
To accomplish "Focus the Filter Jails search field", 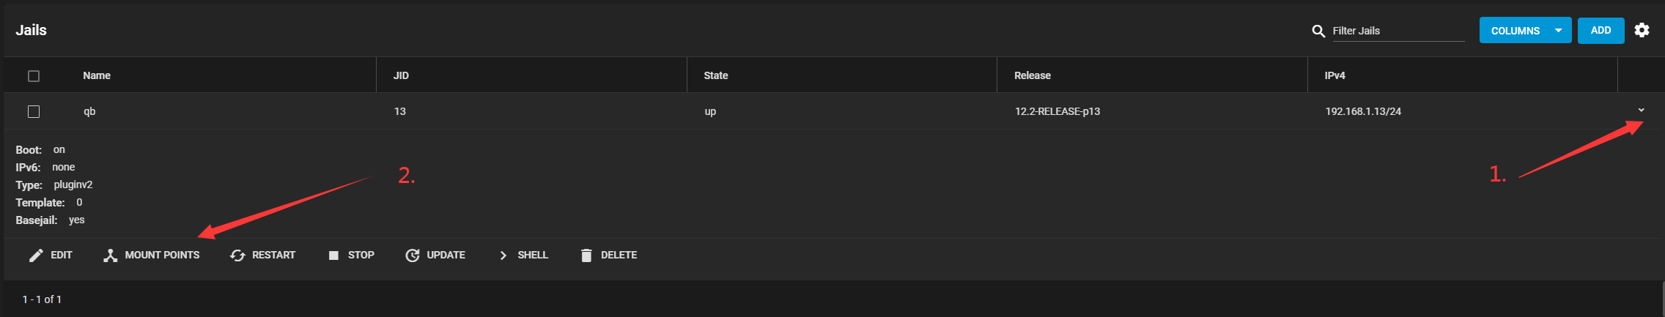I will [1398, 31].
